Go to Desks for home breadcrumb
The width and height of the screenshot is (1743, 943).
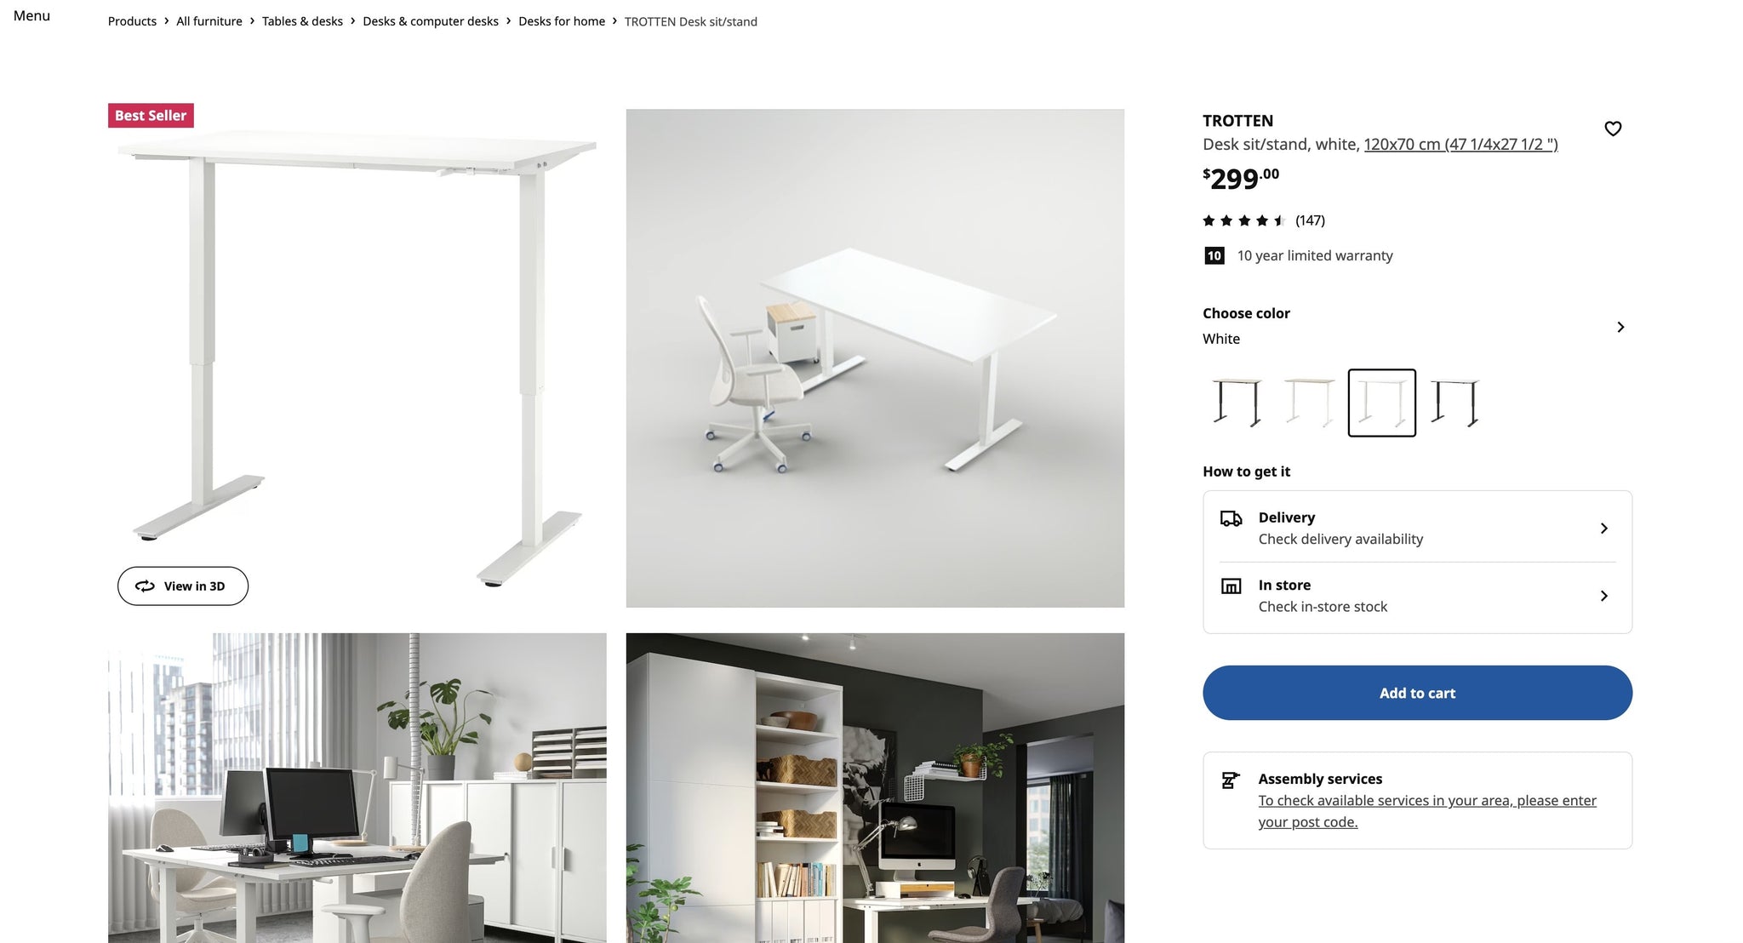coord(562,21)
